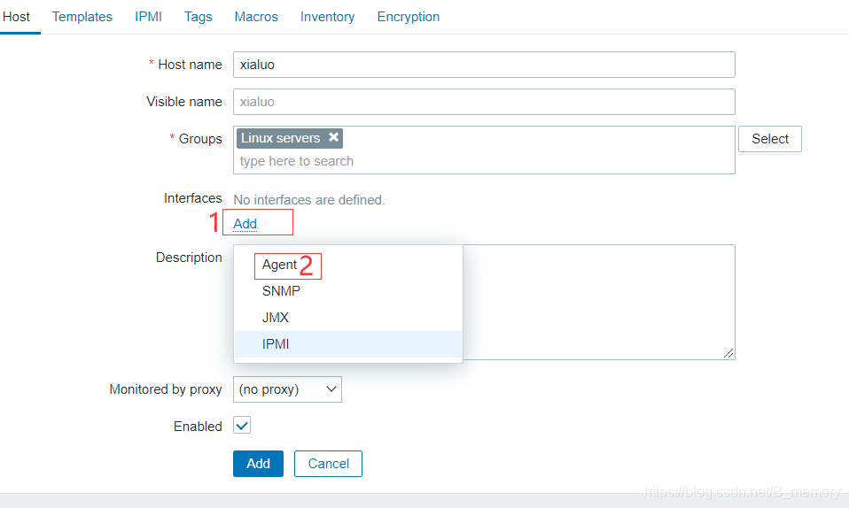Choose Agent from interface type menu

point(348,265)
